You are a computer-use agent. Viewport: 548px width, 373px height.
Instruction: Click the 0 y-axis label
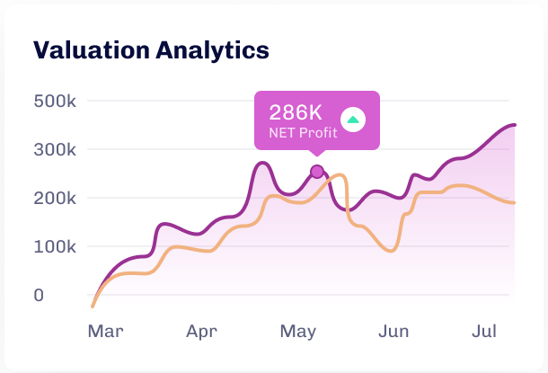[37, 295]
